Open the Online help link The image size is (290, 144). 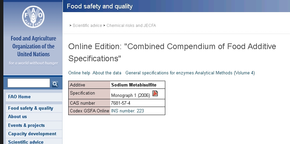click(79, 73)
